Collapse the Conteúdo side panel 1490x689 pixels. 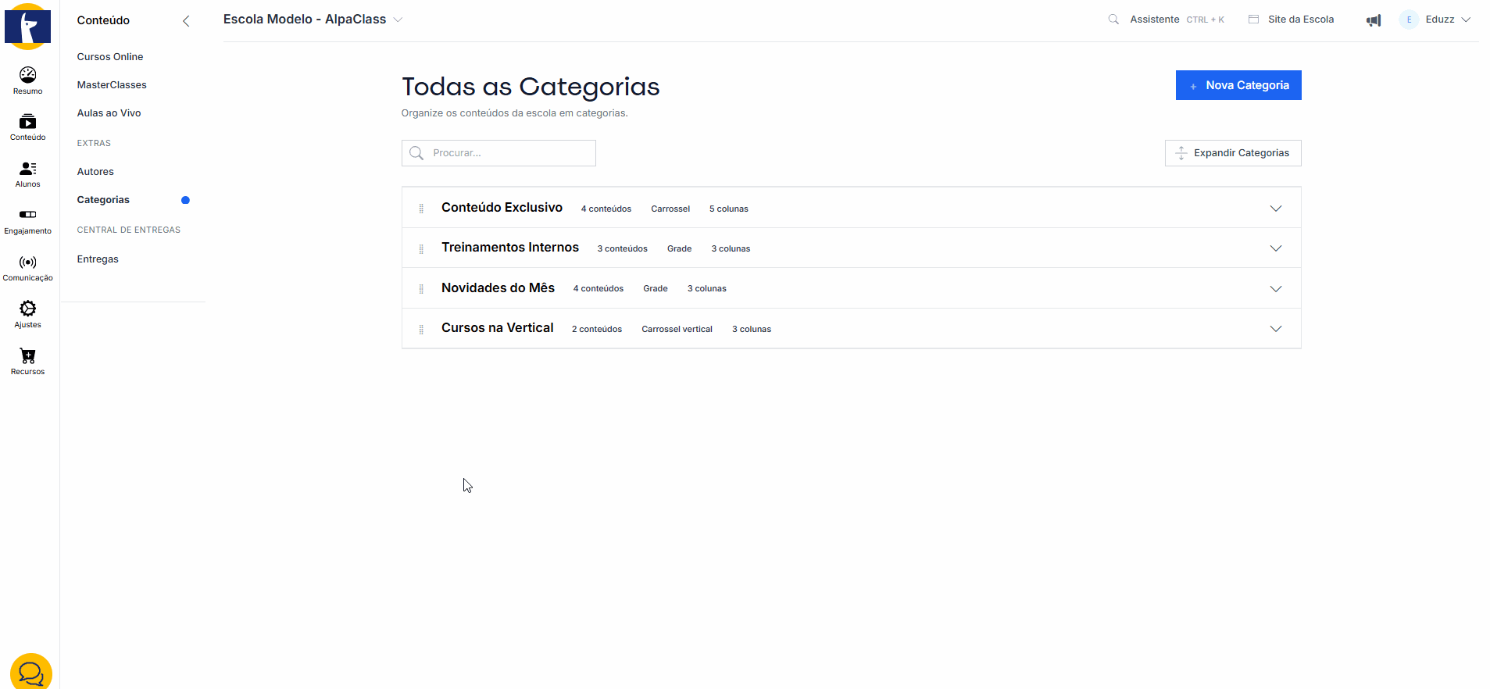click(186, 21)
